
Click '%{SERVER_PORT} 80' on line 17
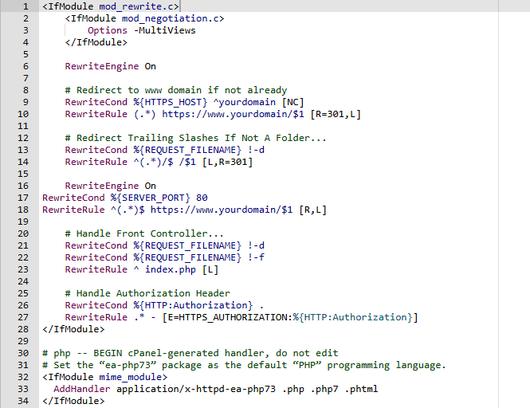pyautogui.click(x=159, y=198)
